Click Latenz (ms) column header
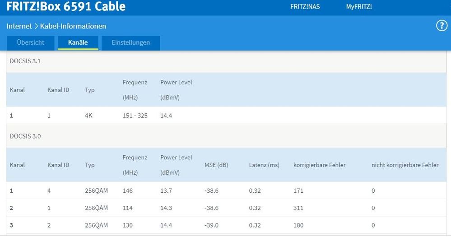This screenshot has width=451, height=237. click(264, 165)
